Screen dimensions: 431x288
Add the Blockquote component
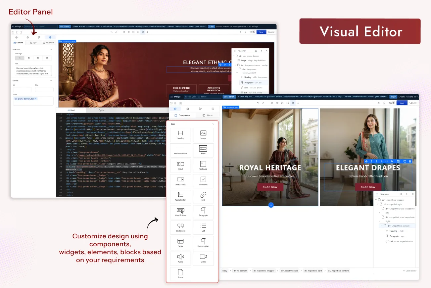[x=180, y=228]
